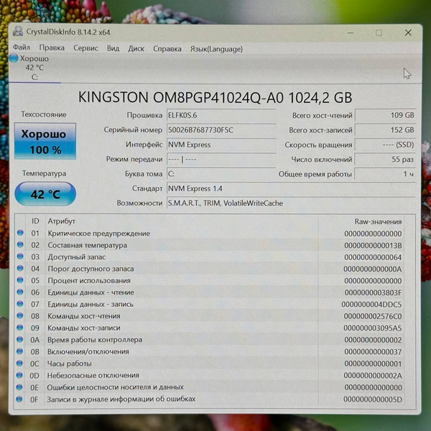This screenshot has height=431, width=431.
Task: Click raw value 000000000005D
Action: tap(373, 399)
